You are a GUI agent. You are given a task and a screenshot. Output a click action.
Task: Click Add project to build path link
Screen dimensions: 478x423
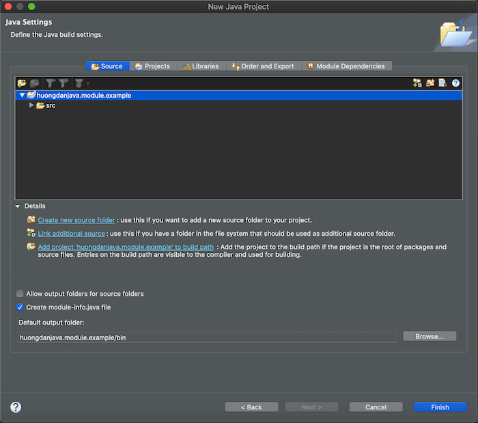tap(126, 247)
